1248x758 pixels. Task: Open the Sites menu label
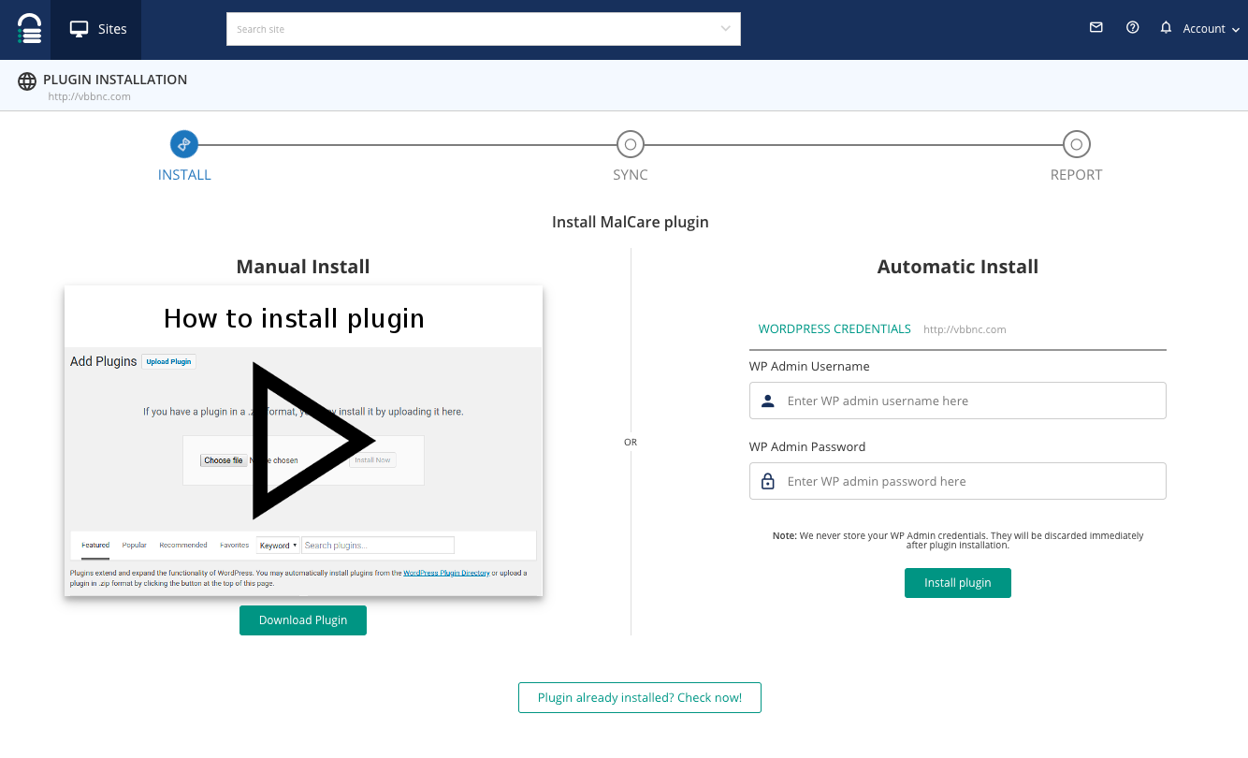click(x=112, y=29)
